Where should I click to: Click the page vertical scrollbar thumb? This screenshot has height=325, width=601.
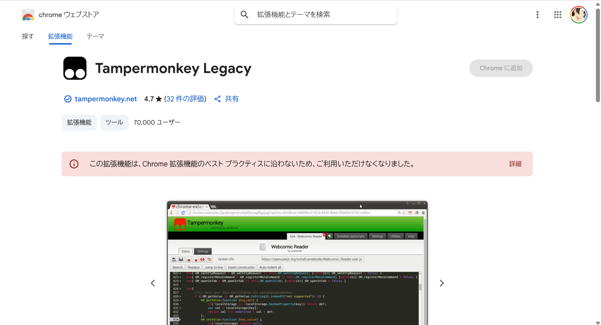(598, 55)
